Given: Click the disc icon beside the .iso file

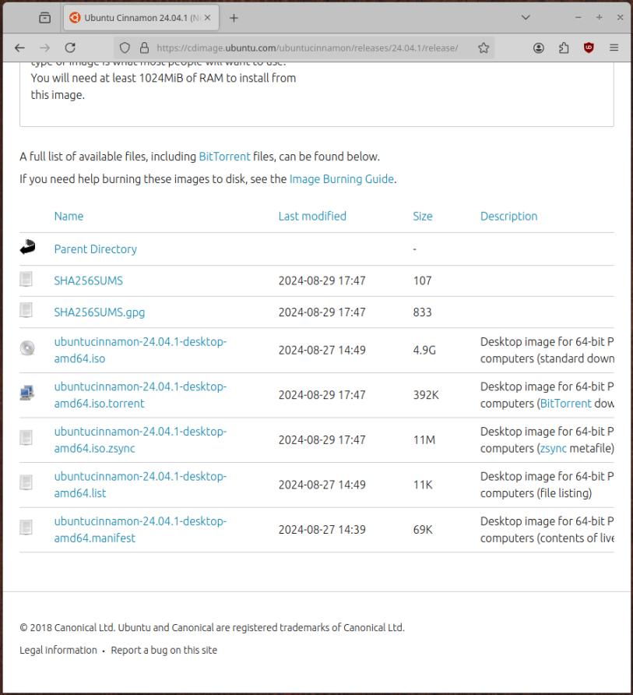Looking at the screenshot, I should 27,348.
